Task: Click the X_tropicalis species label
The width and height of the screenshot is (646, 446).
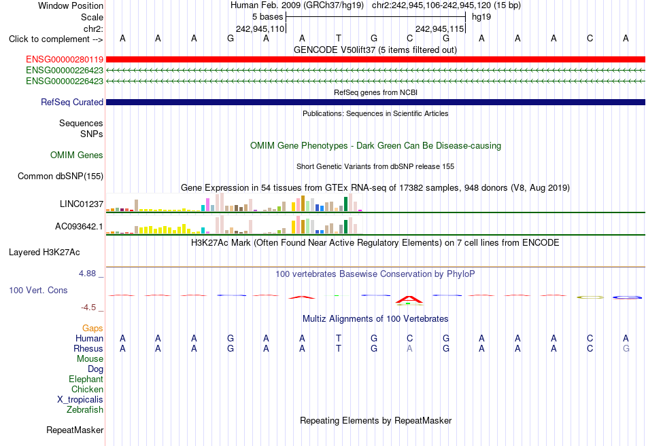Action: coord(80,400)
